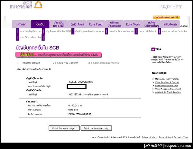Screen dimensions: 193x149
Task: Click the pink SMS notification banner
Action: [x=59, y=55]
